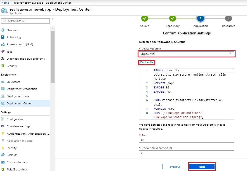The width and height of the screenshot is (247, 171).
Task: Select the Application step 3
Action: [x=201, y=18]
